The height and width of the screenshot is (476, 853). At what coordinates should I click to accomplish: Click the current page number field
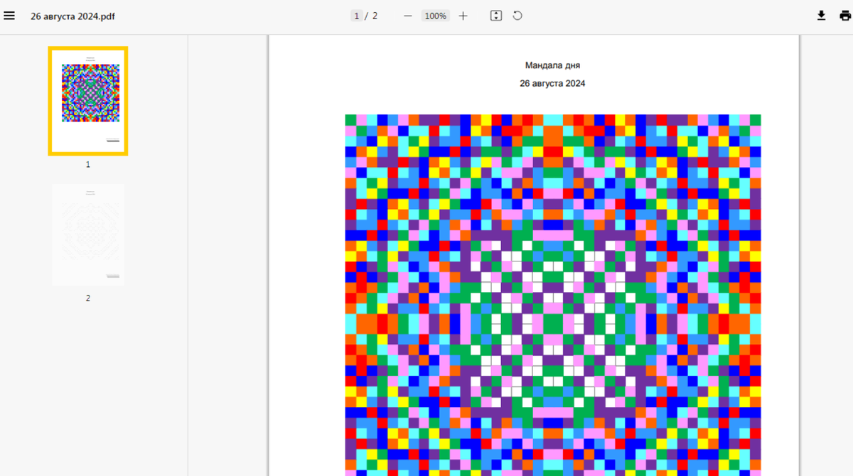tap(356, 16)
